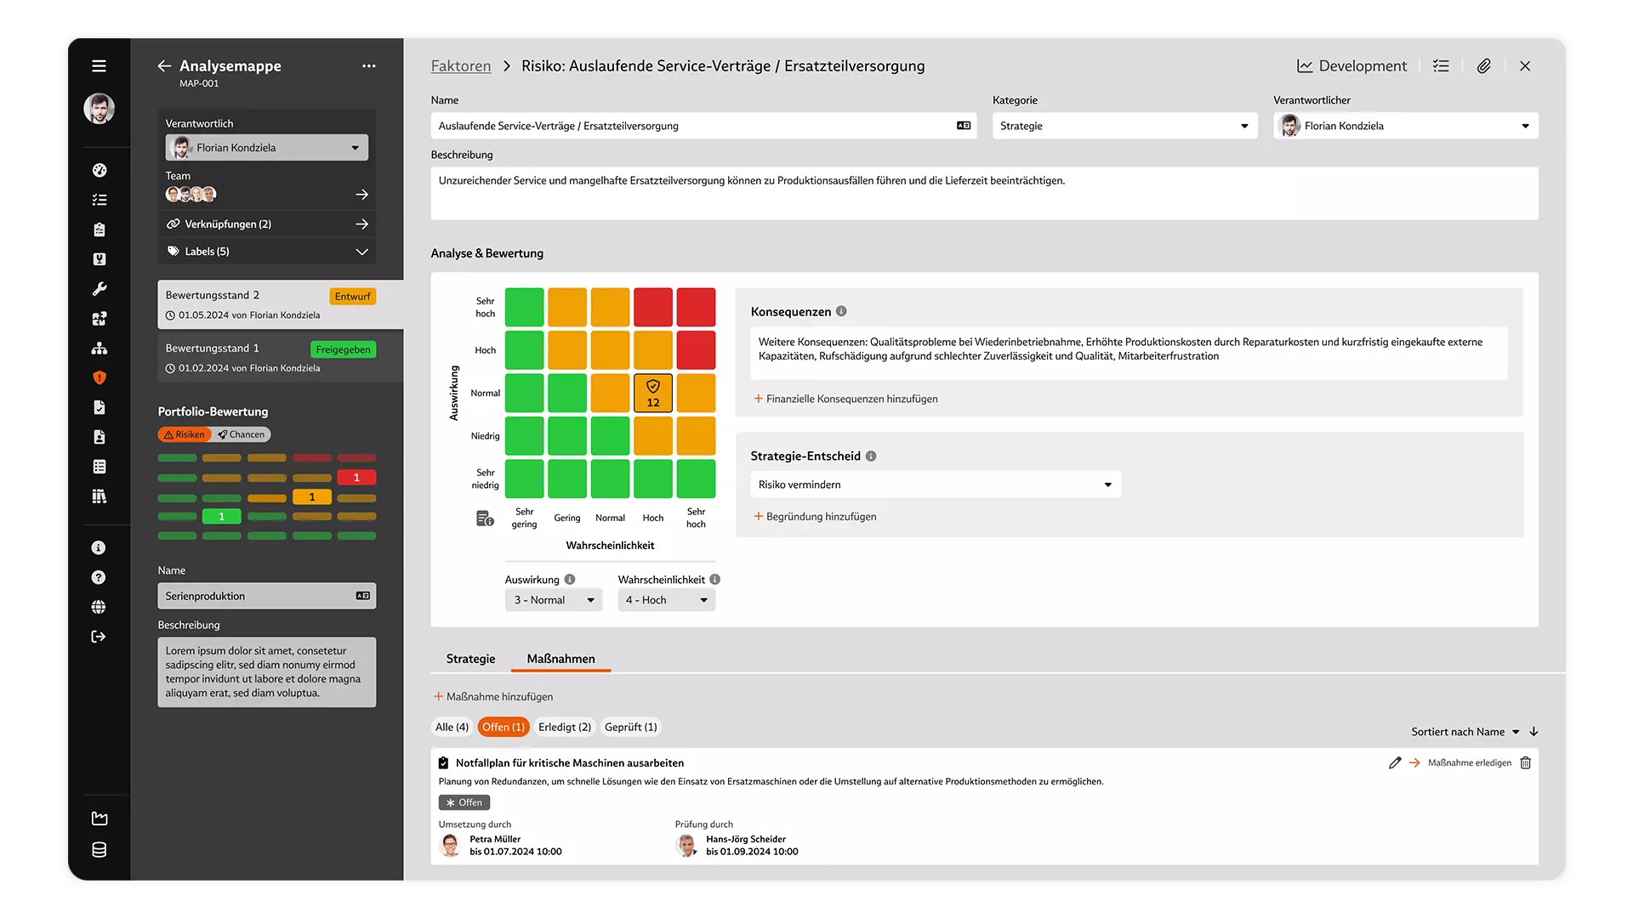Image resolution: width=1633 pixels, height=918 pixels.
Task: Open the task checklist icon in sidebar
Action: (x=99, y=200)
